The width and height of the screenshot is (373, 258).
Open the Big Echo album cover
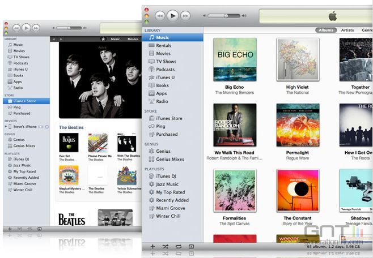[235, 59]
